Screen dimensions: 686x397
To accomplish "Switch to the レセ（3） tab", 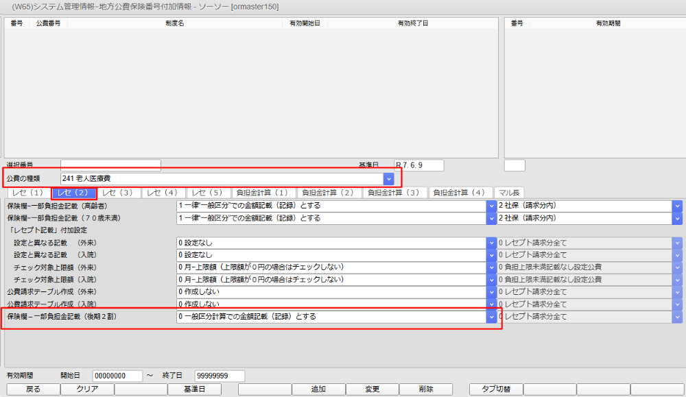I will tap(117, 193).
